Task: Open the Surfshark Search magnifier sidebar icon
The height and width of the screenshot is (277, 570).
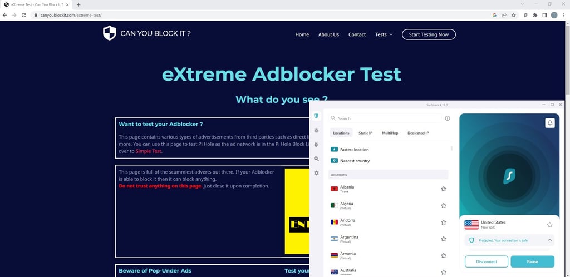Action: (x=316, y=159)
